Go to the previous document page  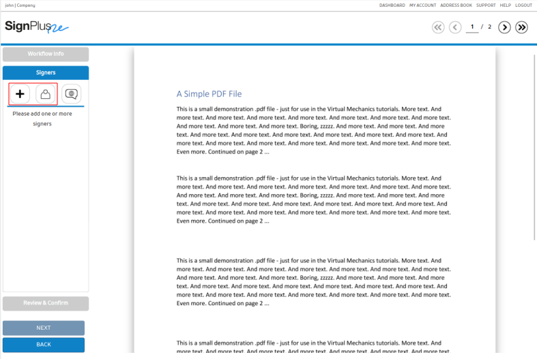click(455, 27)
